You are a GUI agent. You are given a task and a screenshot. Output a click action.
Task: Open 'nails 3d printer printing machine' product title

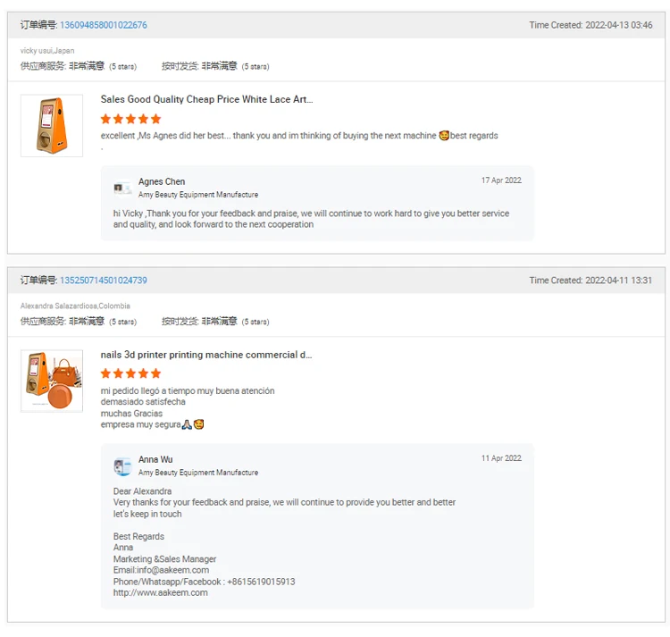pyautogui.click(x=205, y=355)
